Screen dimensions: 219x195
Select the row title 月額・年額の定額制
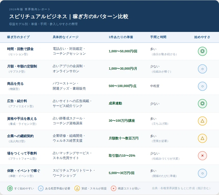pyautogui.click(x=22, y=66)
